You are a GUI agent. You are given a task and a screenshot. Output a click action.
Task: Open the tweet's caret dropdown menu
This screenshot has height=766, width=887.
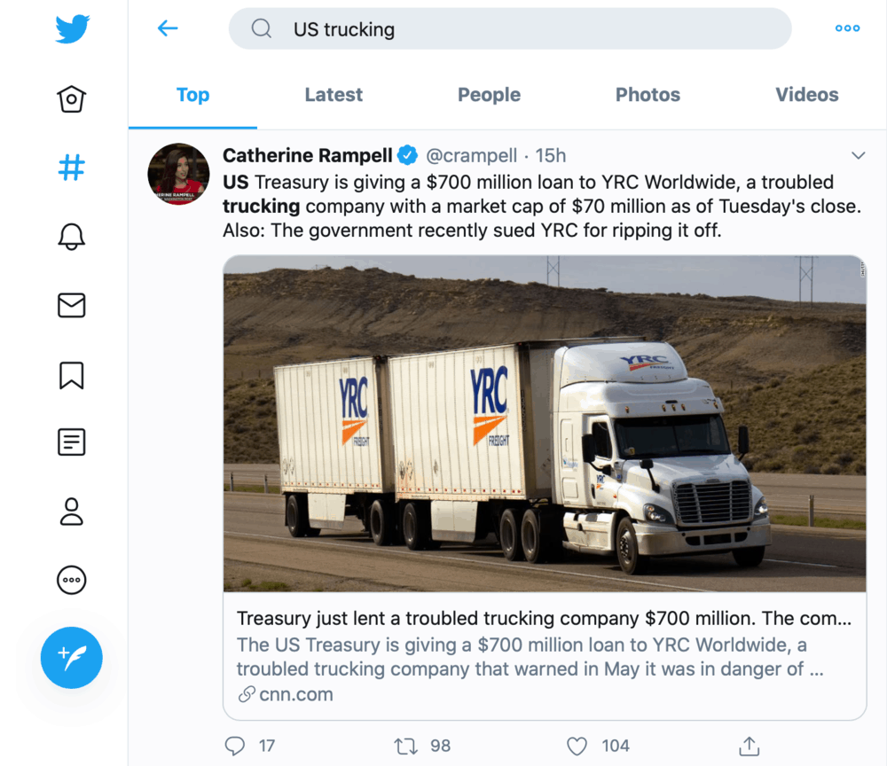(859, 154)
